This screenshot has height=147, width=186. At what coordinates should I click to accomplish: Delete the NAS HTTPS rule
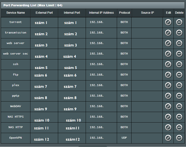point(179,117)
